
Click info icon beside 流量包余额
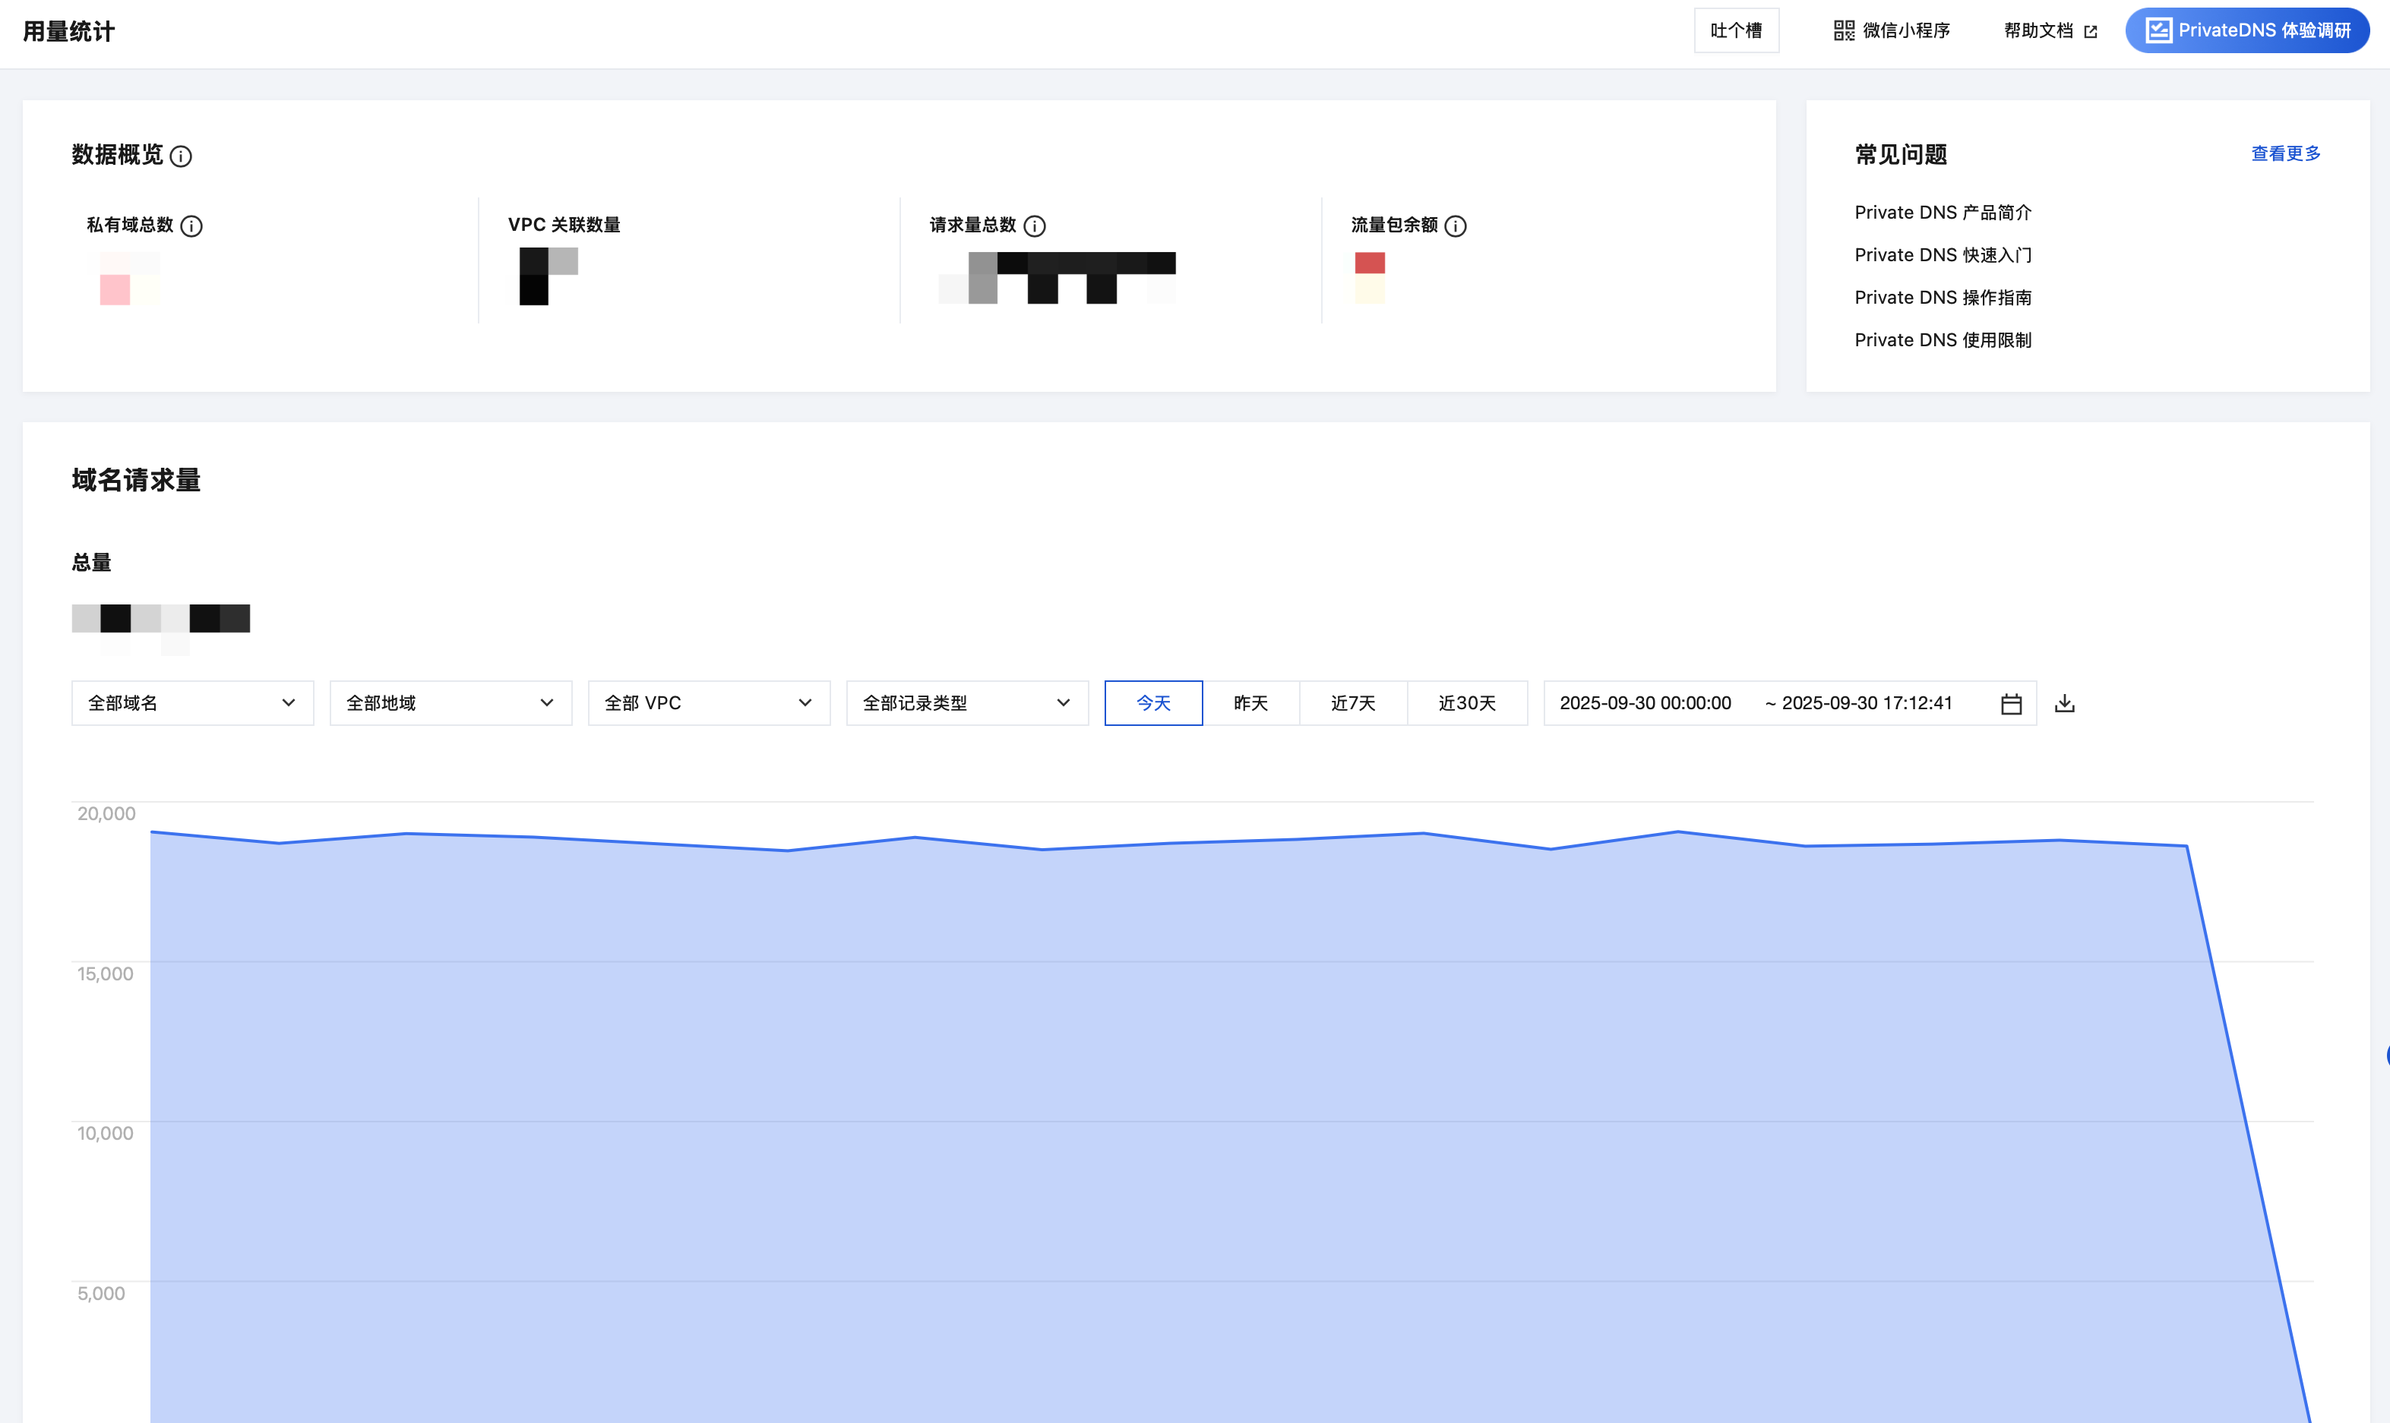tap(1455, 226)
